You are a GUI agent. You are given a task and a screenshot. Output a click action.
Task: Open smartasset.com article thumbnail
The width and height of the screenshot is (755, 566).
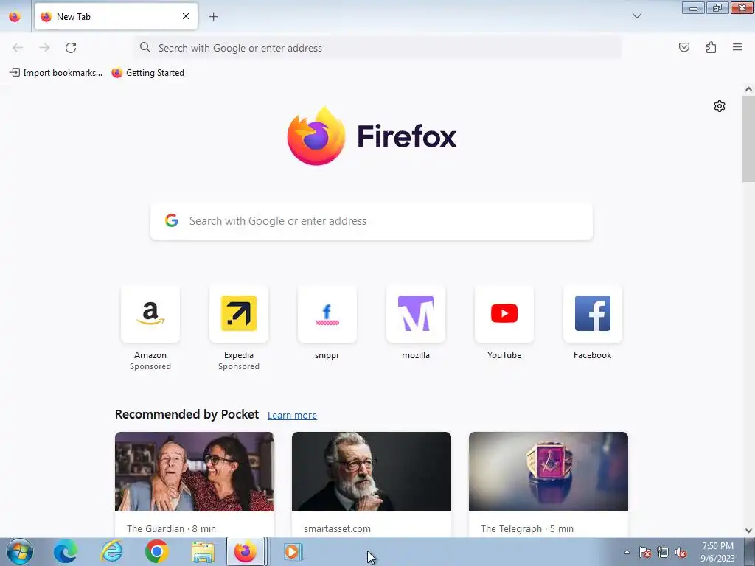click(372, 472)
